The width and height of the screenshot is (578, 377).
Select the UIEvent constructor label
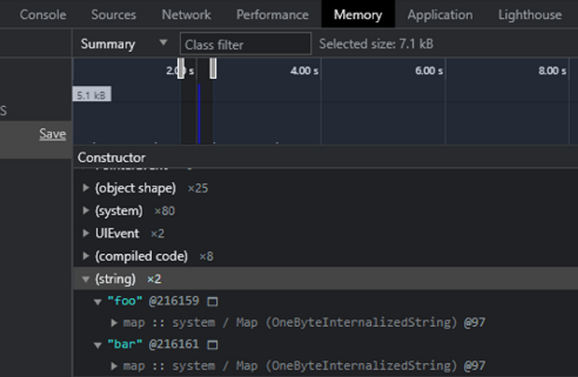point(117,233)
